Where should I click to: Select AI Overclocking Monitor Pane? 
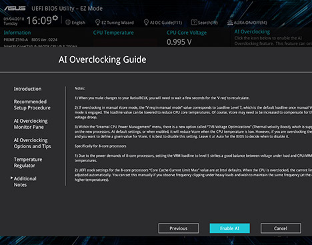tap(31, 124)
